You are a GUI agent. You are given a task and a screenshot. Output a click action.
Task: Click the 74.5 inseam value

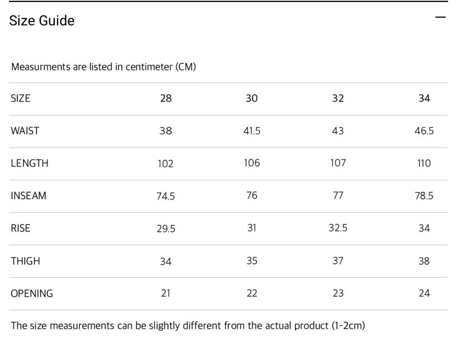pos(166,196)
